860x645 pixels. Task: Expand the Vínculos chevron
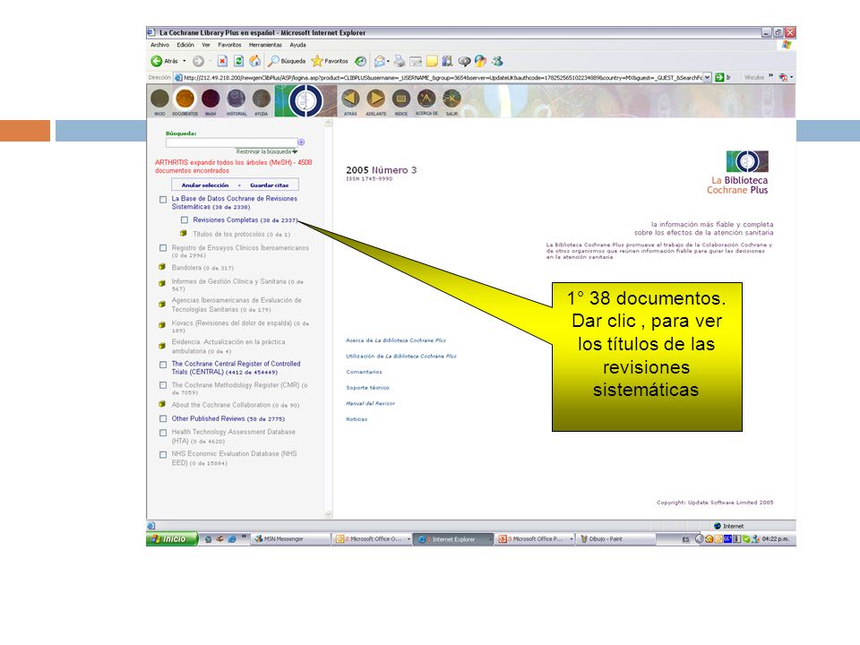tap(770, 75)
